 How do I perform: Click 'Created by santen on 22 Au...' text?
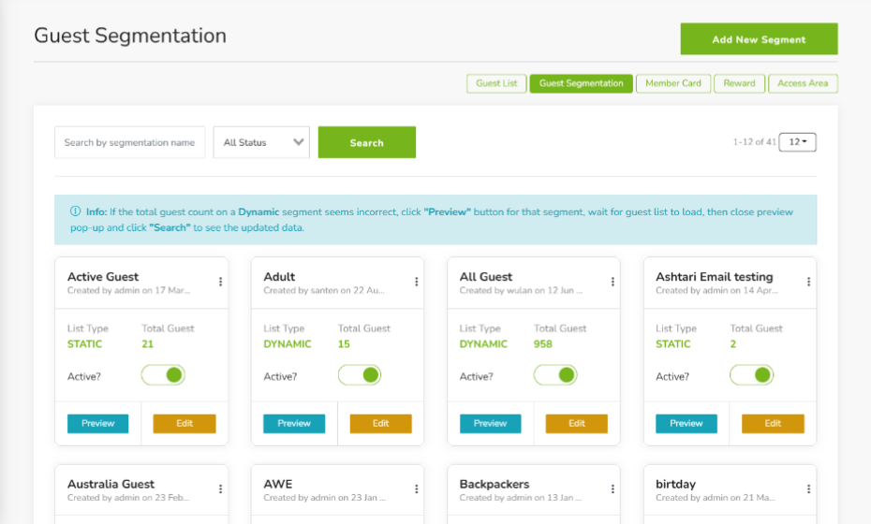324,290
